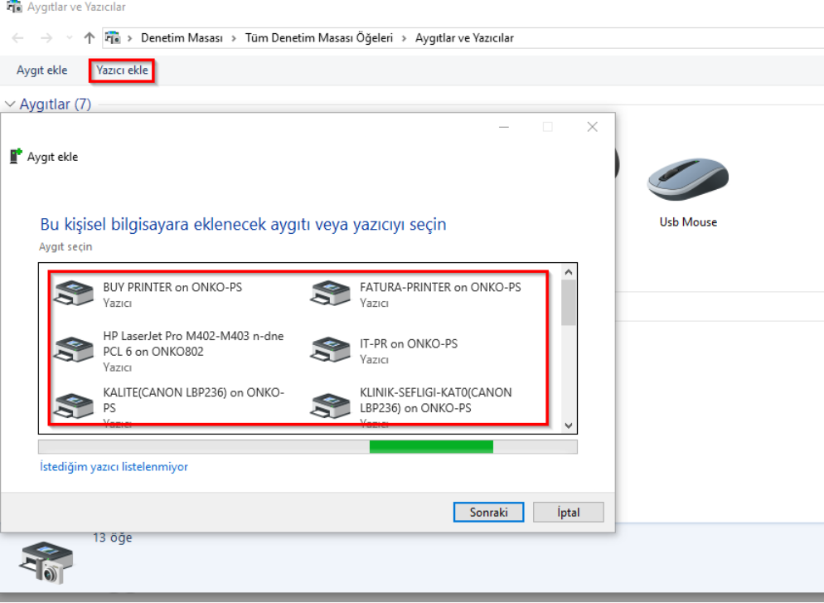Open the İstediğim yazıcı listelenmiyor link

click(x=114, y=467)
